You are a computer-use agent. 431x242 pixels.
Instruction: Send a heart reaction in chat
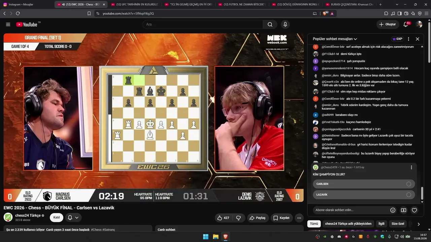[x=415, y=210]
